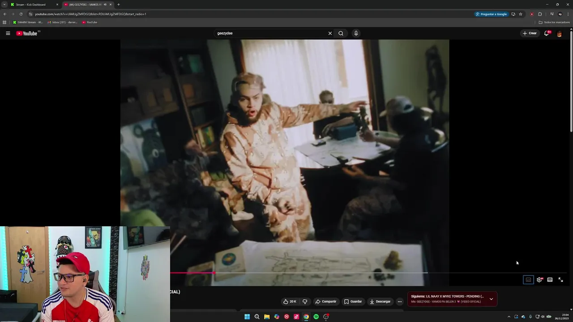The height and width of the screenshot is (322, 573).
Task: Open Spotify from the taskbar
Action: 316,317
